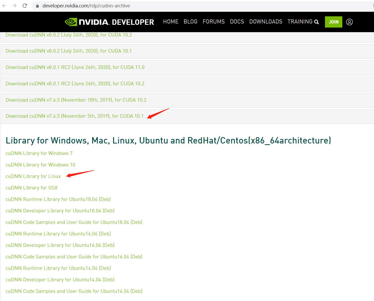
Task: Download cuDNN Library for OSX
Action: 31,188
